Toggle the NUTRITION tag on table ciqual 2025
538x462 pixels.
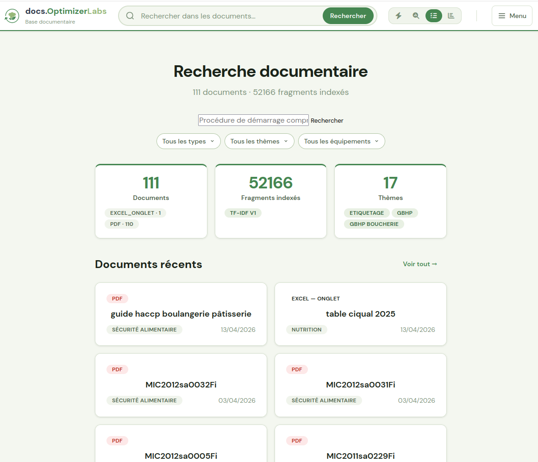307,330
